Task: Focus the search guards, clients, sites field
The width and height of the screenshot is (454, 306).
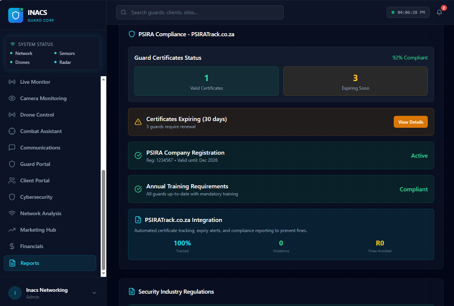Action: pyautogui.click(x=200, y=12)
